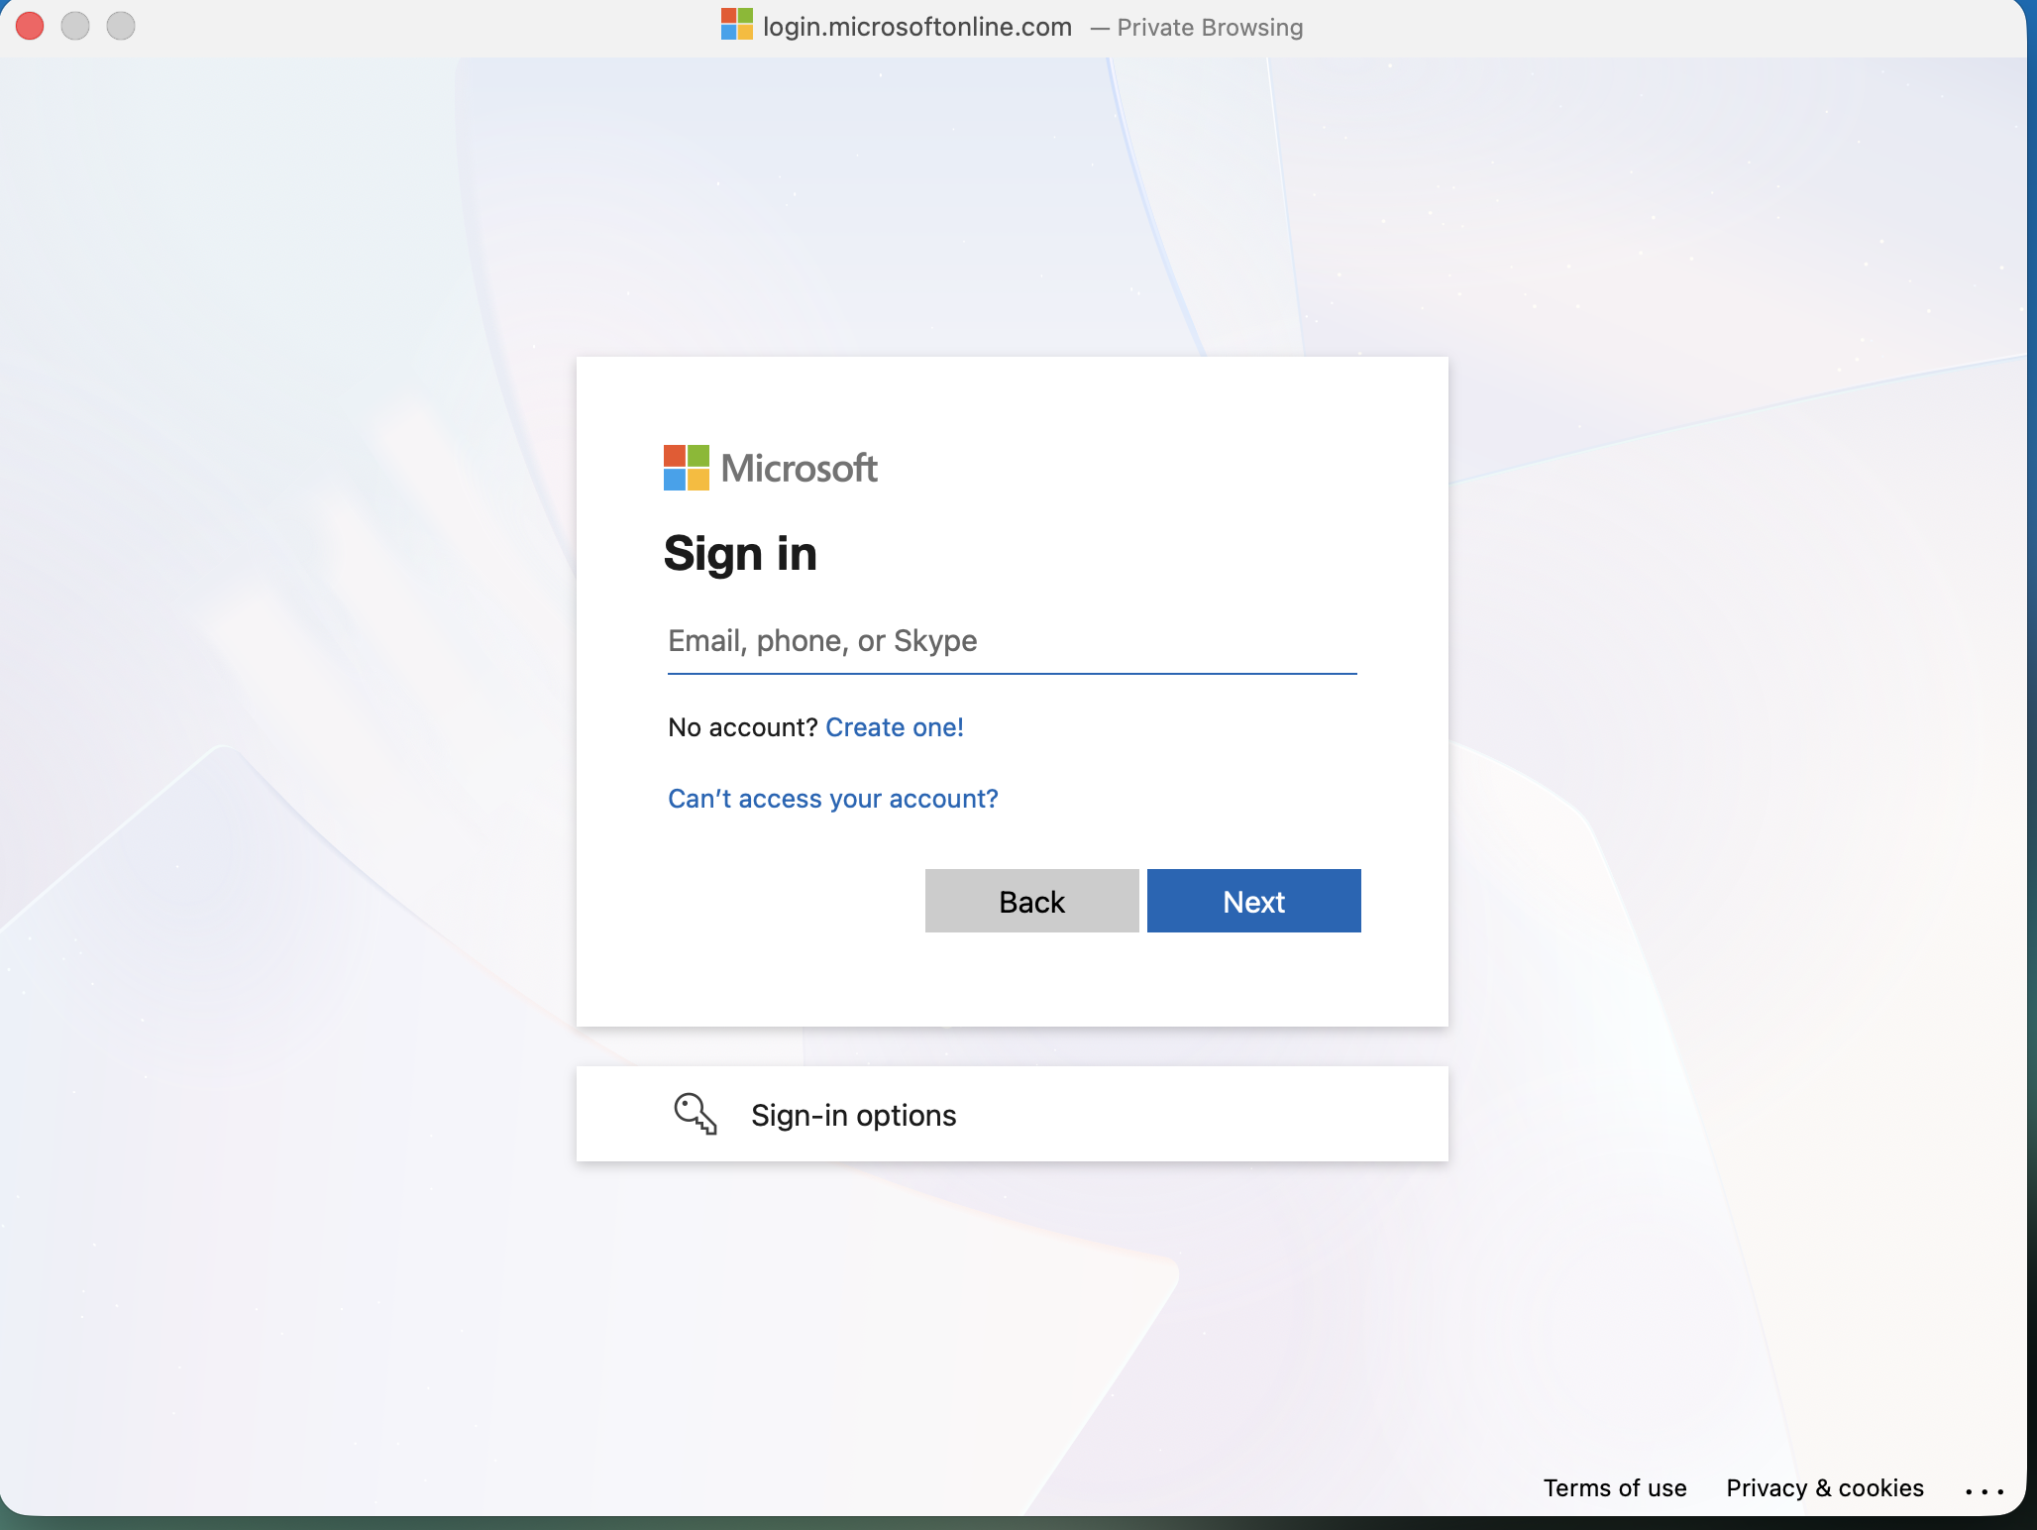Open Sign-in options
Viewport: 2037px width, 1530px height.
1012,1114
